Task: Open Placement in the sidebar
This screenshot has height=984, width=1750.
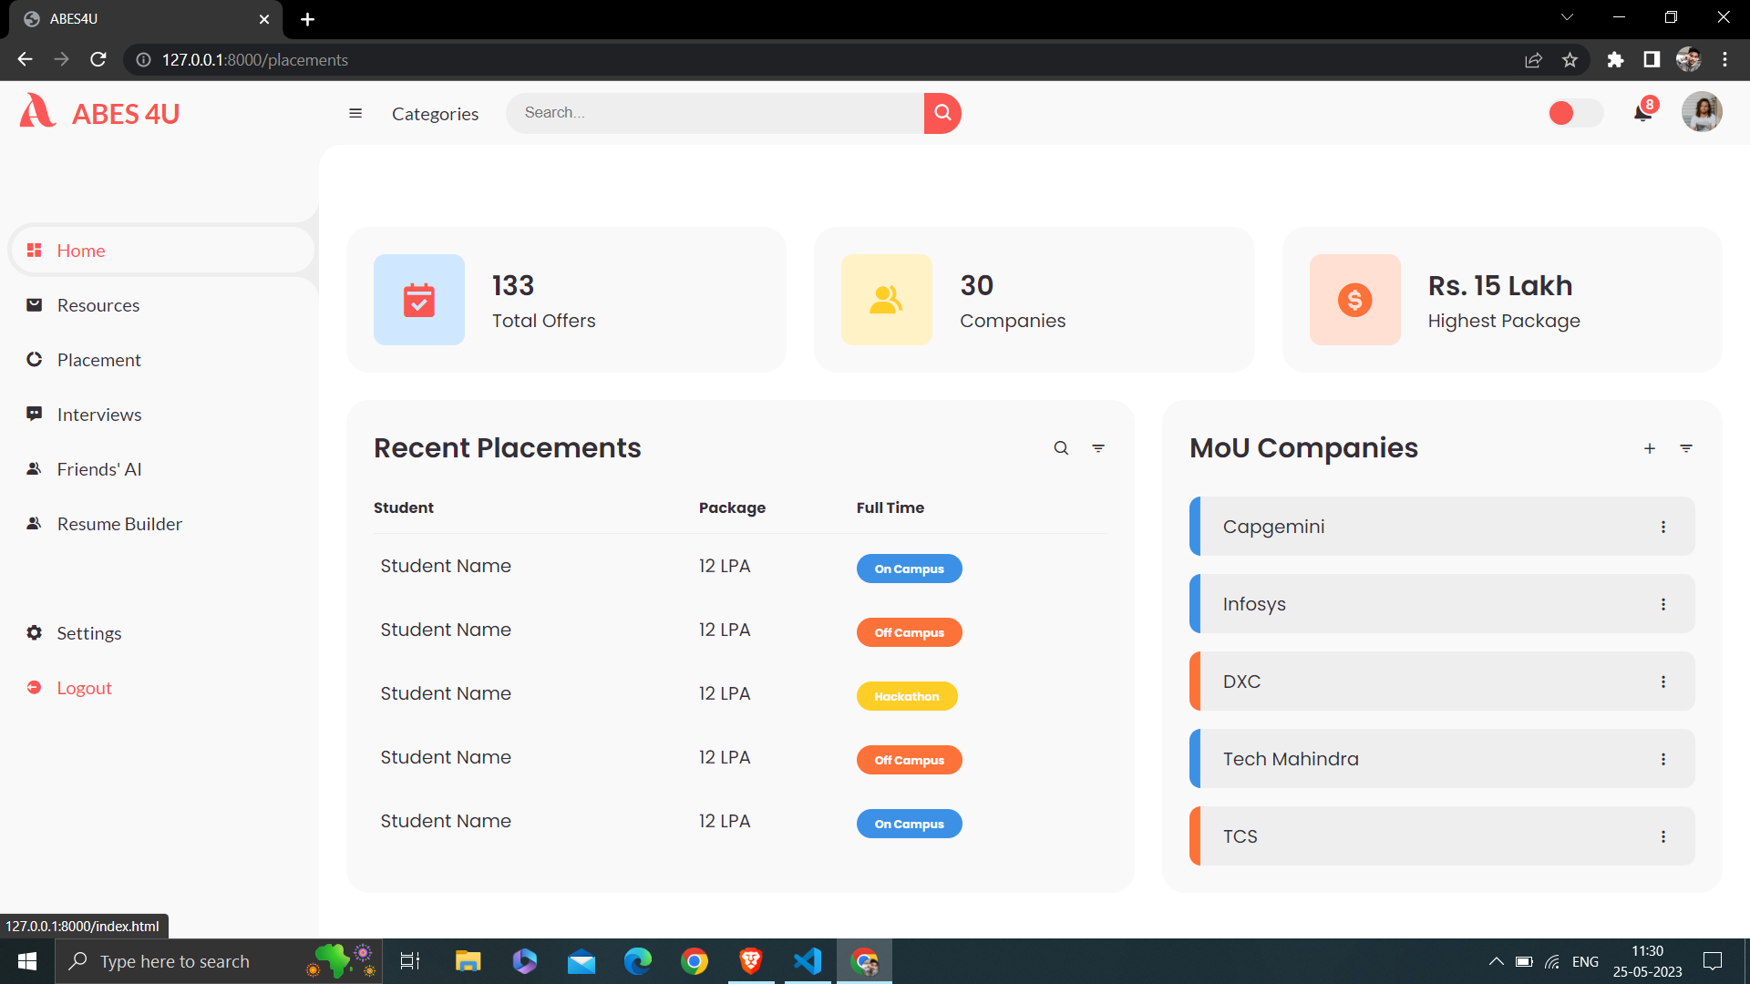Action: (x=98, y=360)
